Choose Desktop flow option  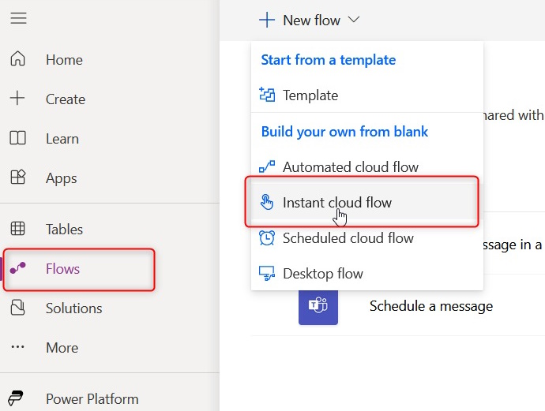(x=323, y=274)
